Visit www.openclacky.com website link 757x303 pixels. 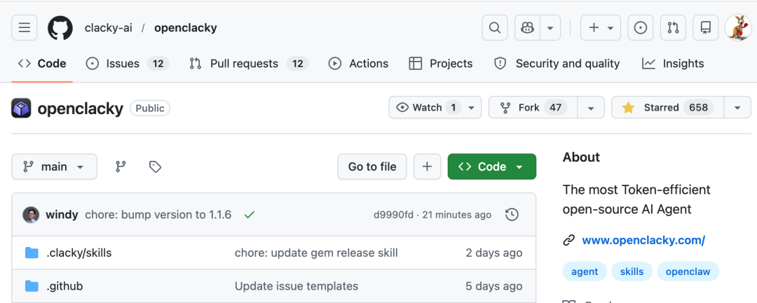tap(643, 241)
